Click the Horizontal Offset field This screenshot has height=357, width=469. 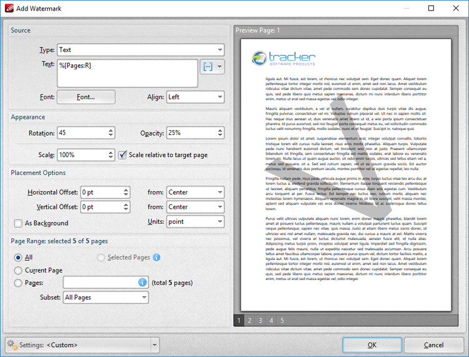pyautogui.click(x=101, y=192)
